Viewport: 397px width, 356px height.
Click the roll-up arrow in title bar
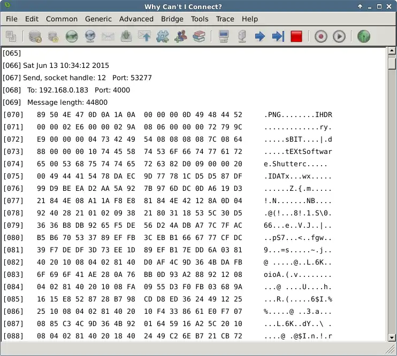[x=360, y=6]
